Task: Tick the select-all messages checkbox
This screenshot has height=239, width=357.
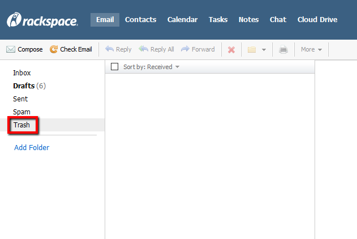Action: tap(114, 67)
